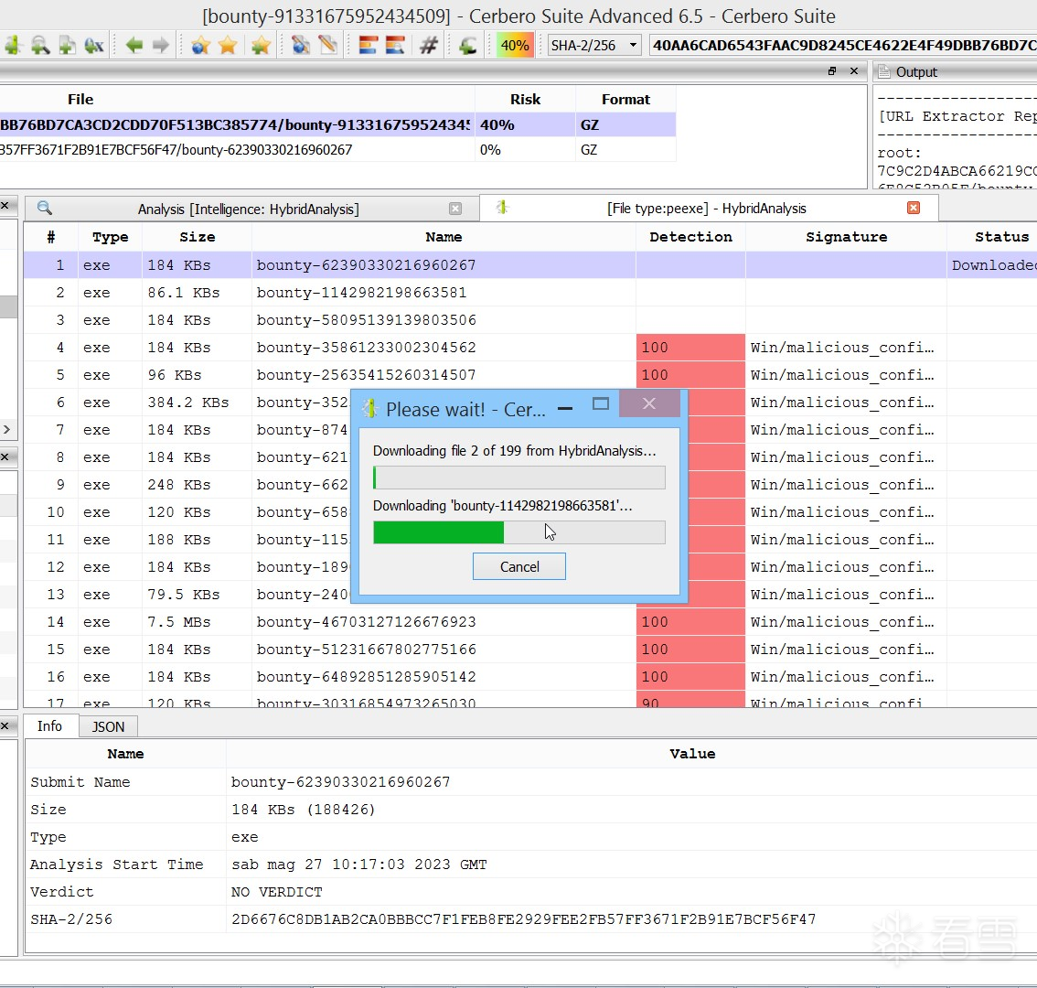Click the green chameleon icon in toolbar
The width and height of the screenshot is (1037, 988).
[x=467, y=45]
